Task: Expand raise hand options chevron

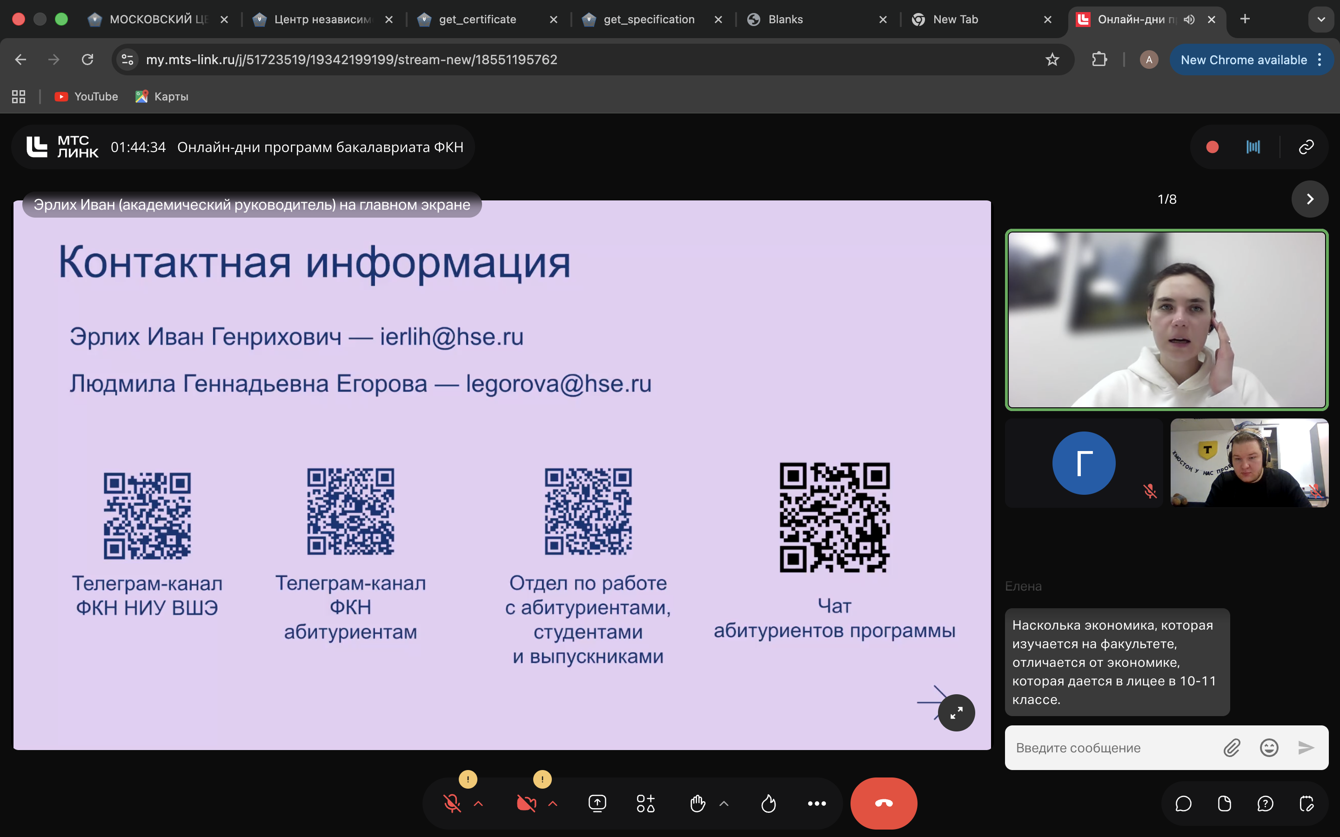Action: pyautogui.click(x=724, y=804)
